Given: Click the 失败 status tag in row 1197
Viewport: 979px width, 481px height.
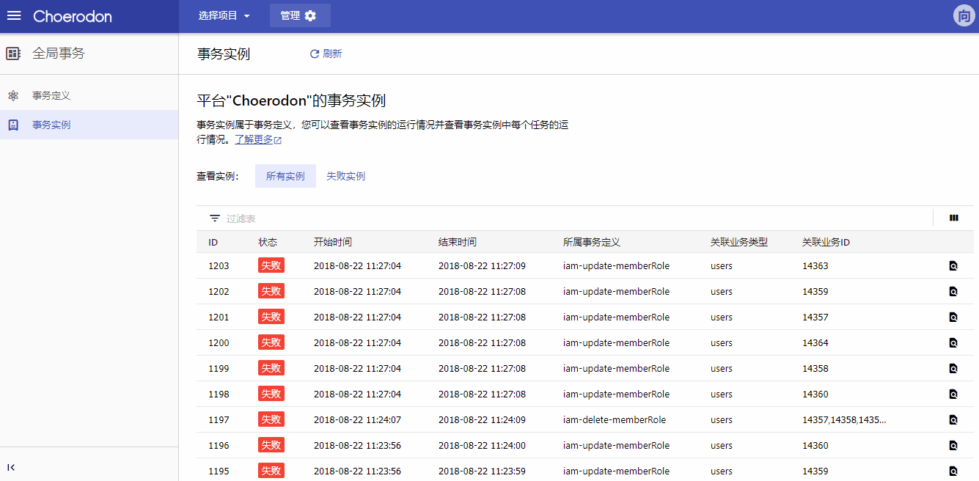Looking at the screenshot, I should point(271,419).
